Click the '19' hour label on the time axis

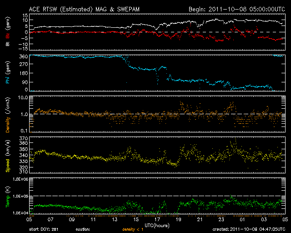[x=179, y=219]
